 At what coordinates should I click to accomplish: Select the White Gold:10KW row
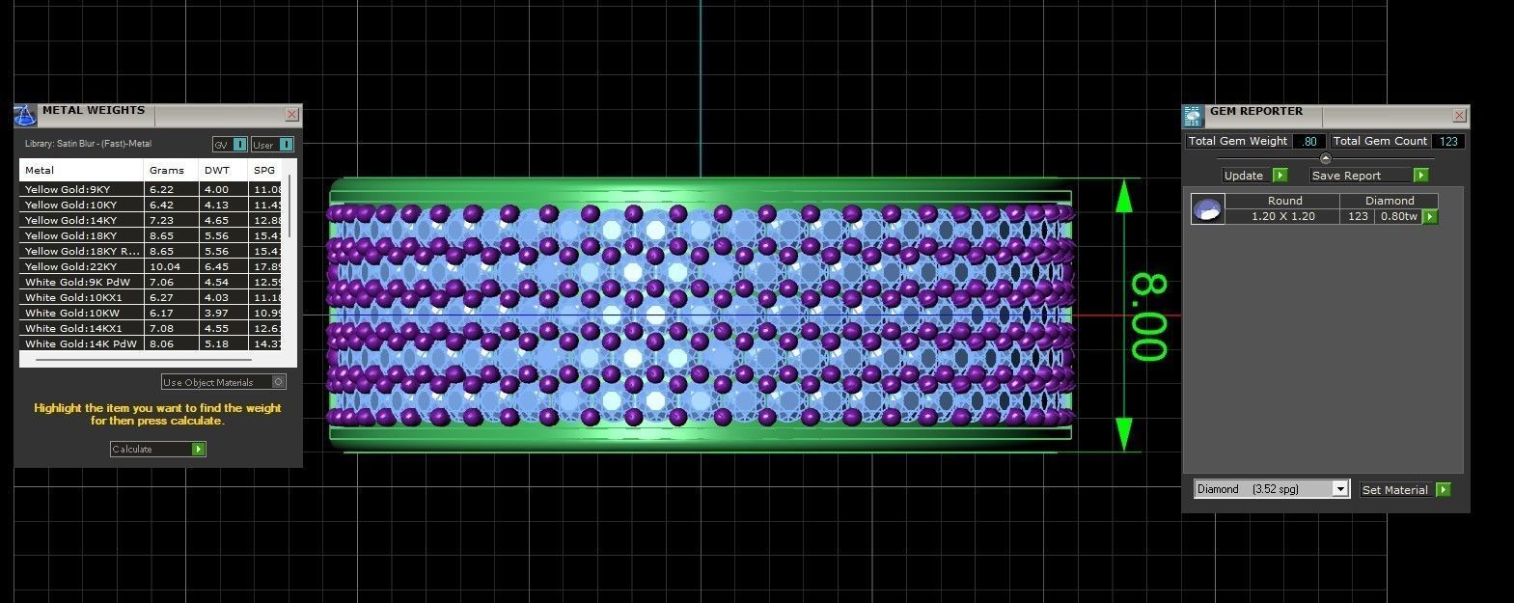tap(151, 314)
